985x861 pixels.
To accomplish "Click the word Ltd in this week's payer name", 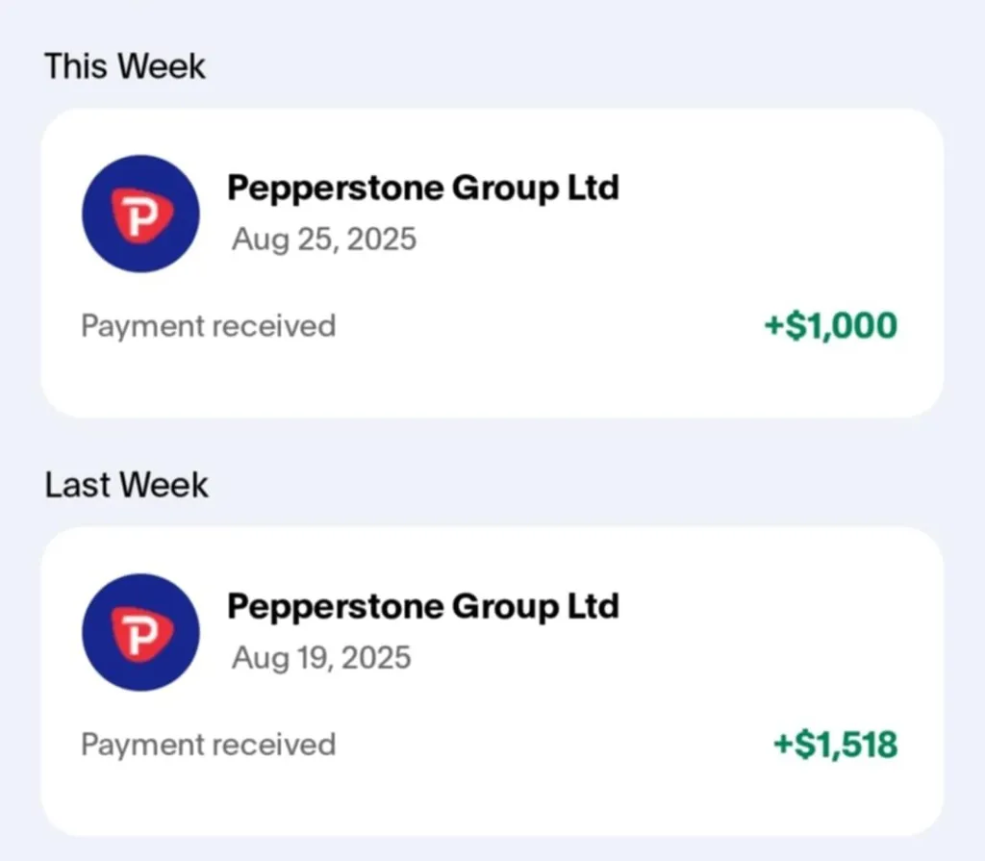I will pyautogui.click(x=594, y=188).
